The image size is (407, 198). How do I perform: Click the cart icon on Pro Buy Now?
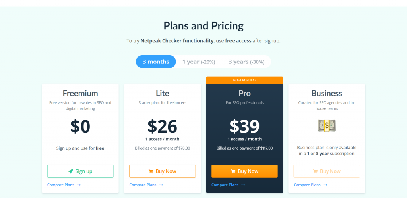[x=233, y=171]
